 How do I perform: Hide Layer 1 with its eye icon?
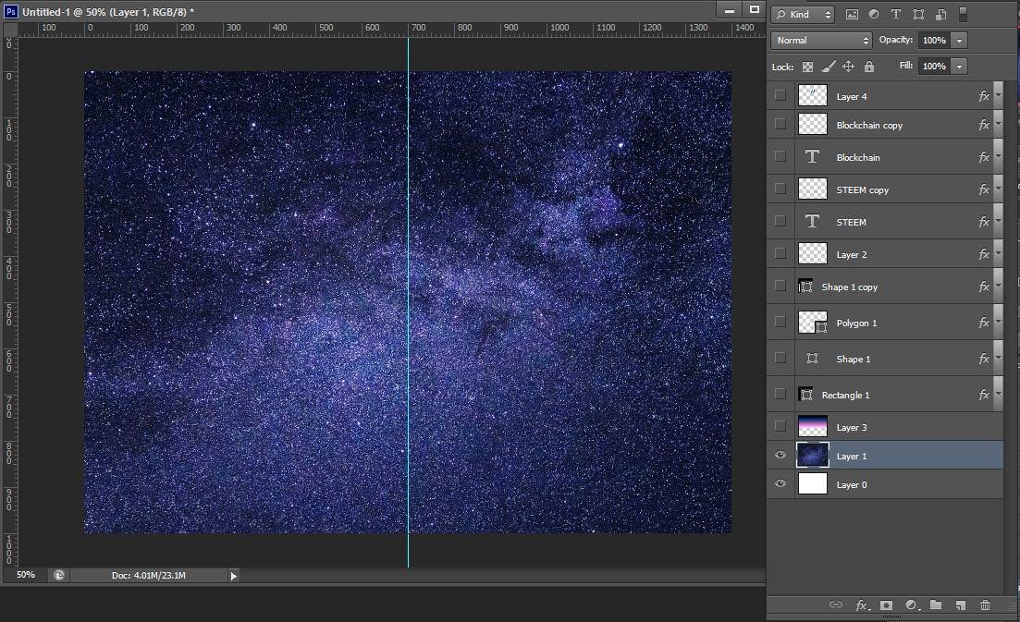780,456
